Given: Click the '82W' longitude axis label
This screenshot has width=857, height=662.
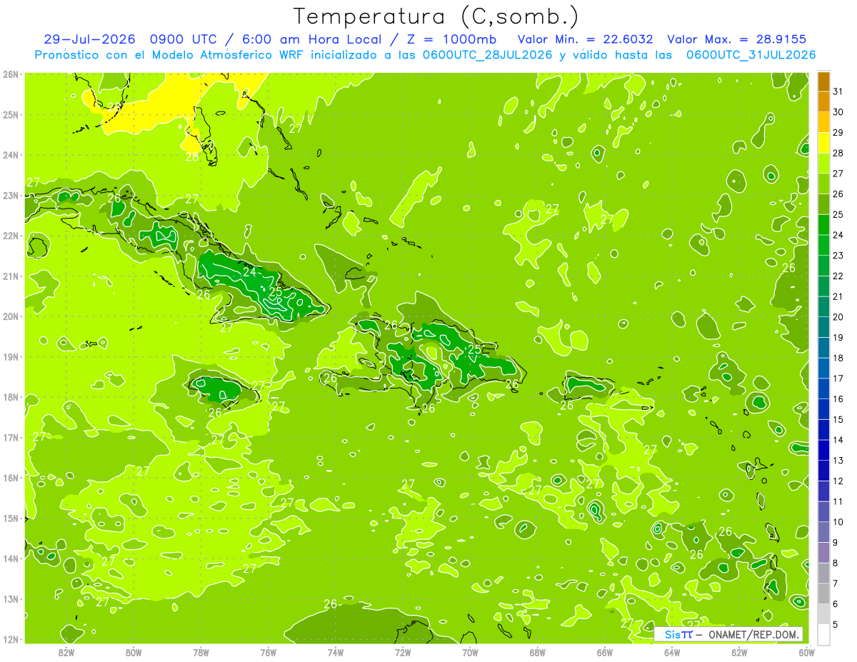Looking at the screenshot, I should tap(66, 651).
